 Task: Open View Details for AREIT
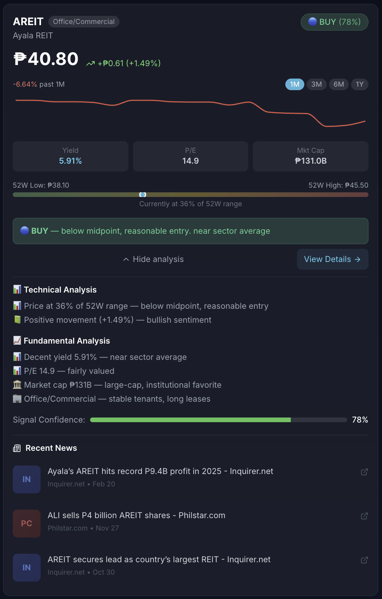point(332,259)
